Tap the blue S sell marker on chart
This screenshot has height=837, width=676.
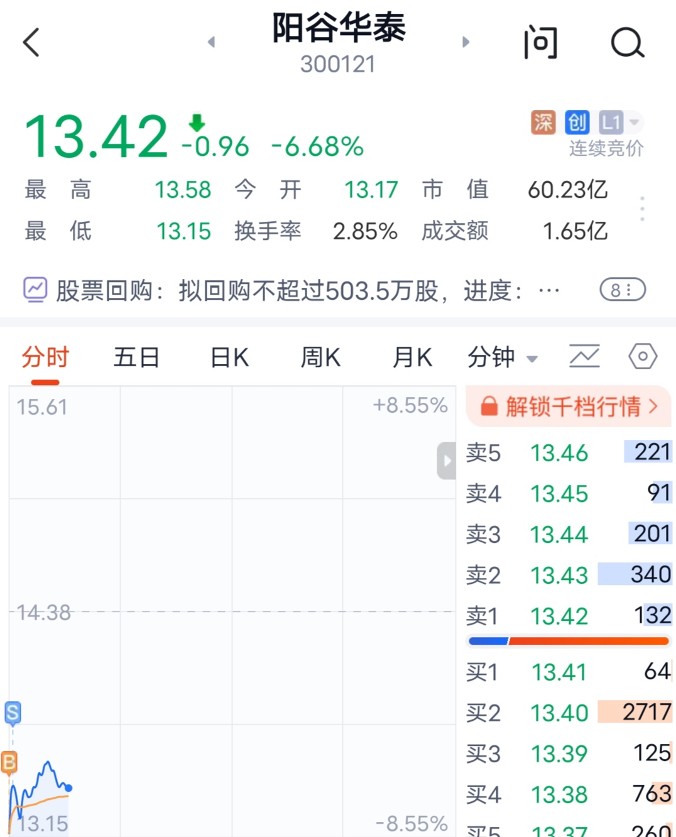13,713
